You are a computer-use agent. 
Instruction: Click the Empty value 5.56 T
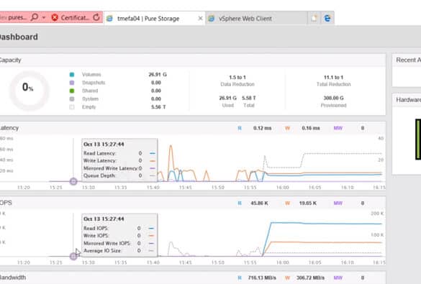click(x=158, y=107)
